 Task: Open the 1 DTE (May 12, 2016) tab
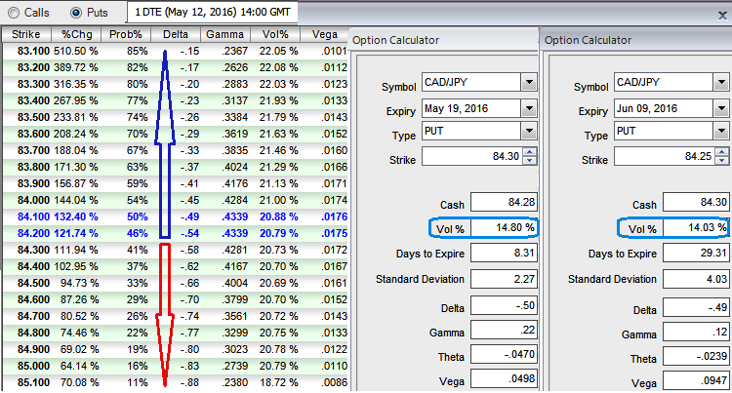pyautogui.click(x=213, y=13)
